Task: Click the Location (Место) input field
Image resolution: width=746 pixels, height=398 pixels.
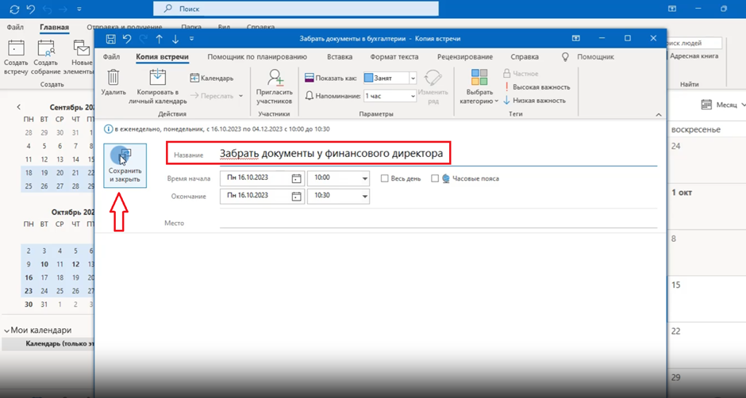Action: pos(436,223)
